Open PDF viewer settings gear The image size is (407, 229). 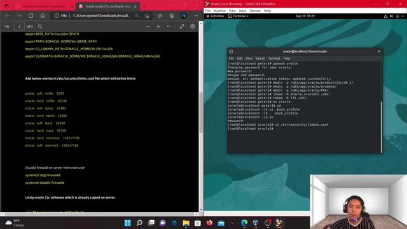click(192, 27)
